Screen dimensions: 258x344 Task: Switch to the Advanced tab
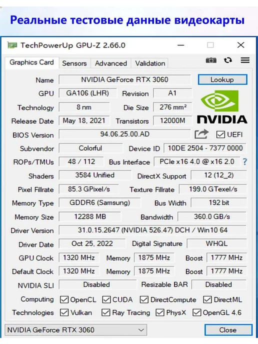pos(111,63)
